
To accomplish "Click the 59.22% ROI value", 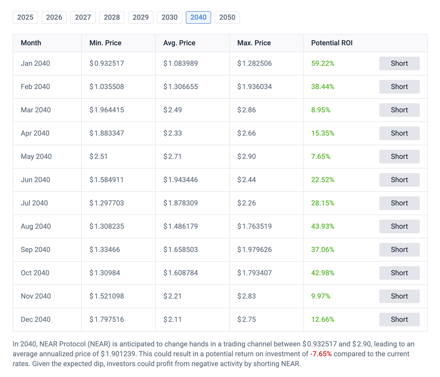I will (323, 64).
